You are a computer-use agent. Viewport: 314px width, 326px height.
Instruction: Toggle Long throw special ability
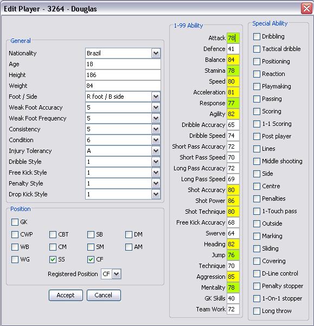click(x=257, y=311)
